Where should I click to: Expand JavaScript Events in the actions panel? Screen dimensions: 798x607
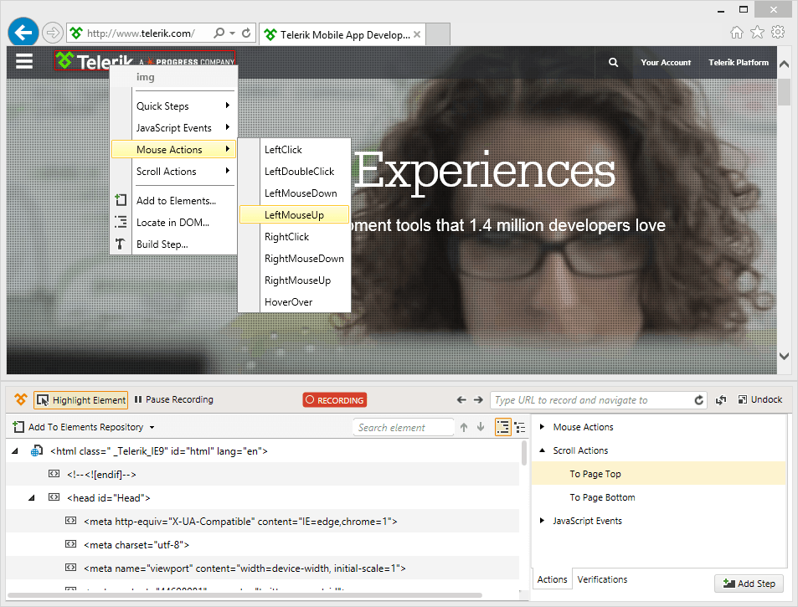point(542,521)
